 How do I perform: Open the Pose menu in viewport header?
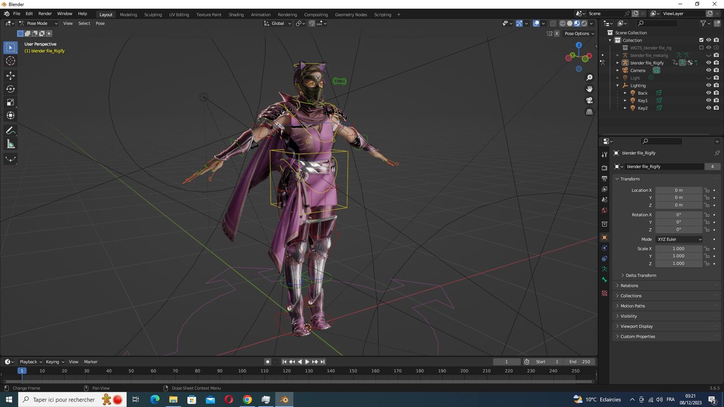[x=100, y=24]
